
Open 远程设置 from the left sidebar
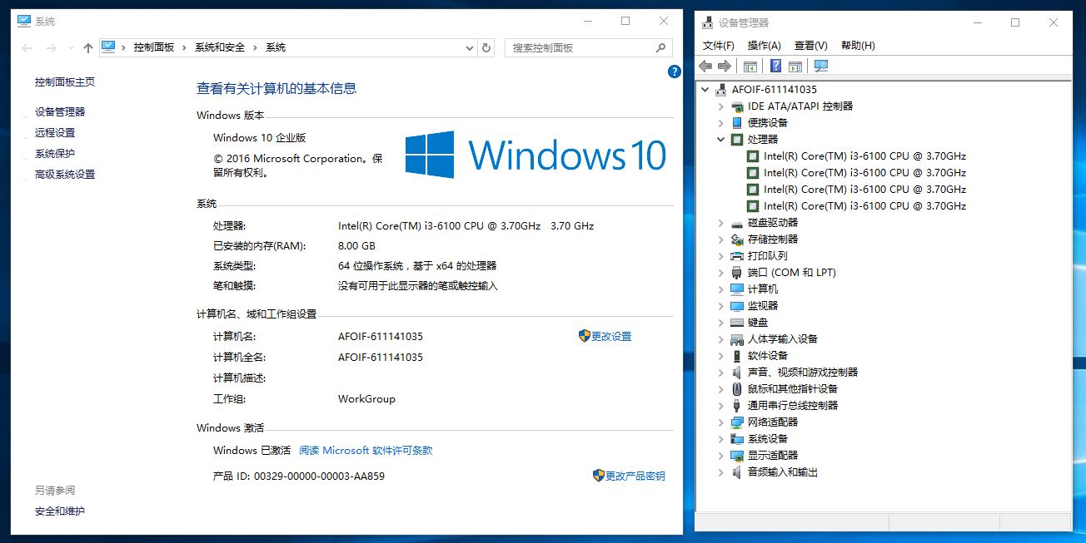55,132
